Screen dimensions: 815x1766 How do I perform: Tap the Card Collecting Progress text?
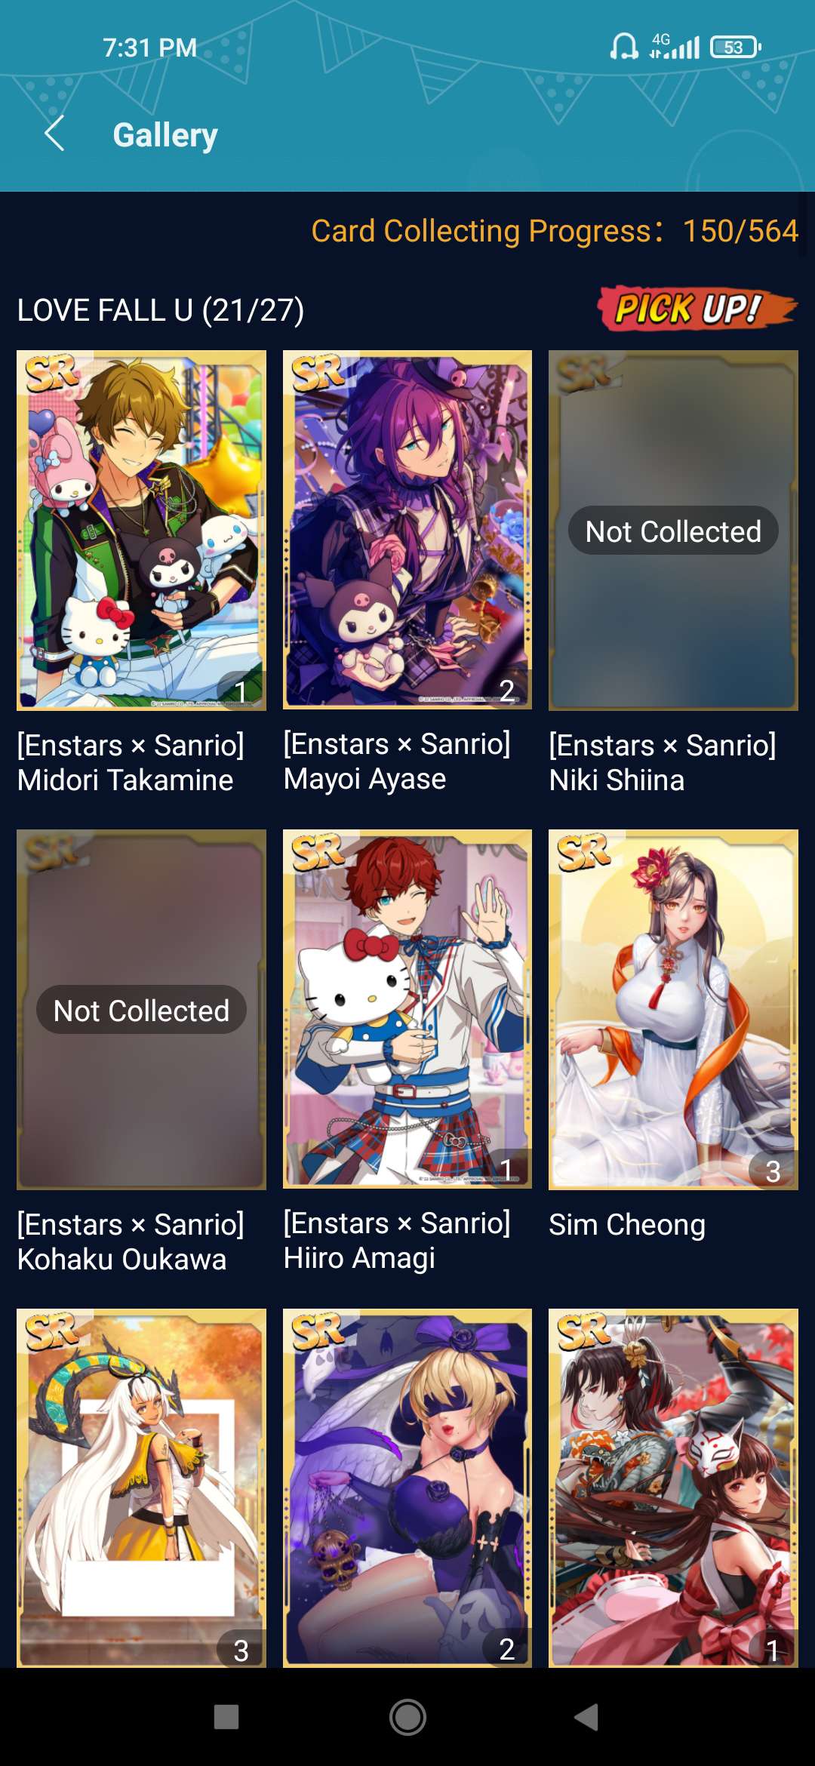555,231
